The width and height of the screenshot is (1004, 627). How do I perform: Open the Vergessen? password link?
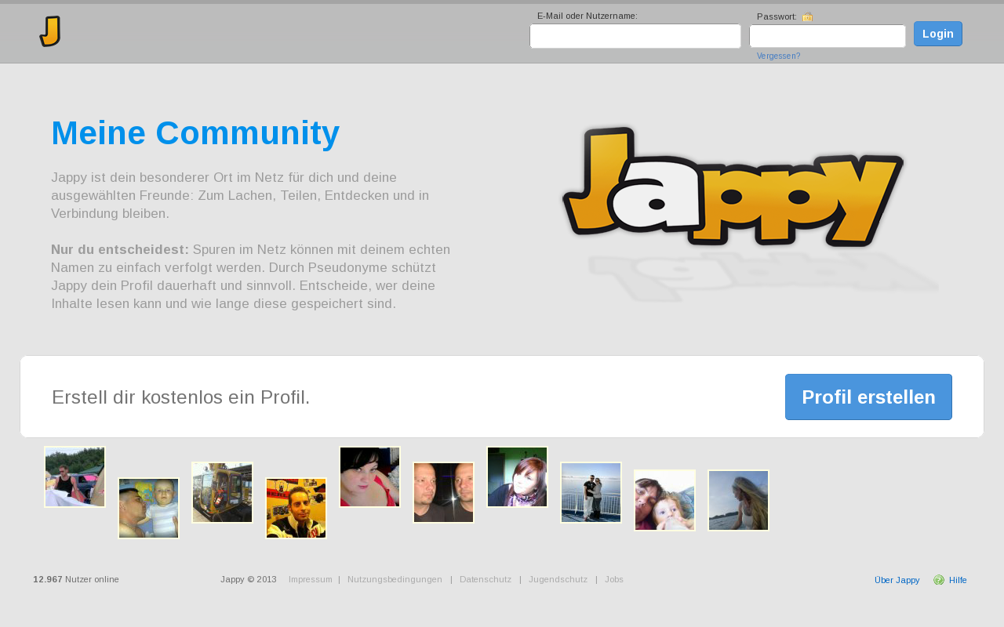[x=778, y=56]
